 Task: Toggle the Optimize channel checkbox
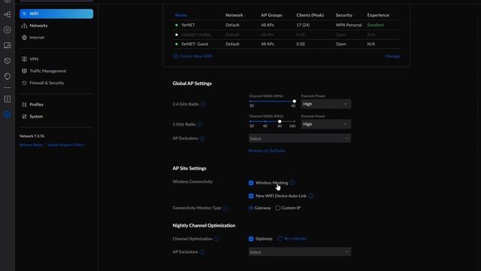(251, 239)
